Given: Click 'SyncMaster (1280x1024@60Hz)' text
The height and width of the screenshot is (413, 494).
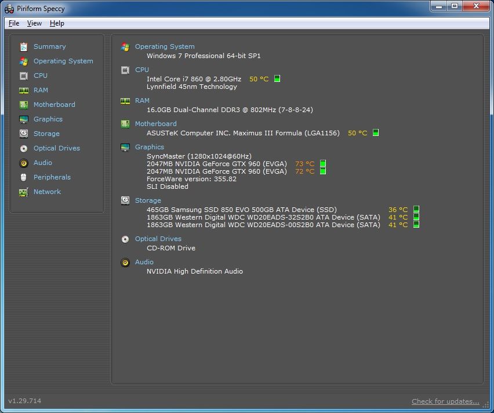Looking at the screenshot, I should click(199, 156).
